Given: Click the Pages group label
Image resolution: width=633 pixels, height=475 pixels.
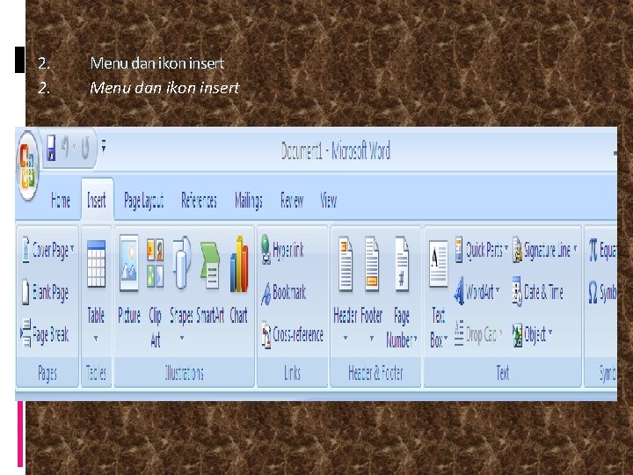Looking at the screenshot, I should [47, 373].
